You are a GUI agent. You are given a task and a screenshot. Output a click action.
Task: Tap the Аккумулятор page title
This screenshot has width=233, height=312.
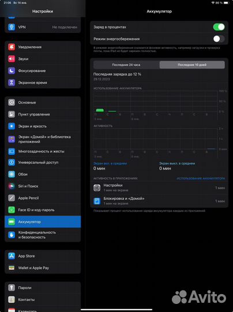(x=159, y=12)
